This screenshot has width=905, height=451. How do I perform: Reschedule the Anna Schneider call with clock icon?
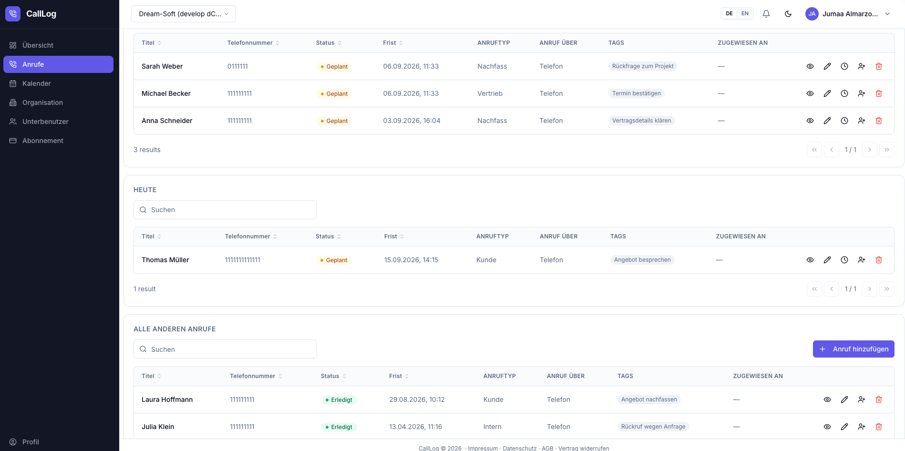844,121
